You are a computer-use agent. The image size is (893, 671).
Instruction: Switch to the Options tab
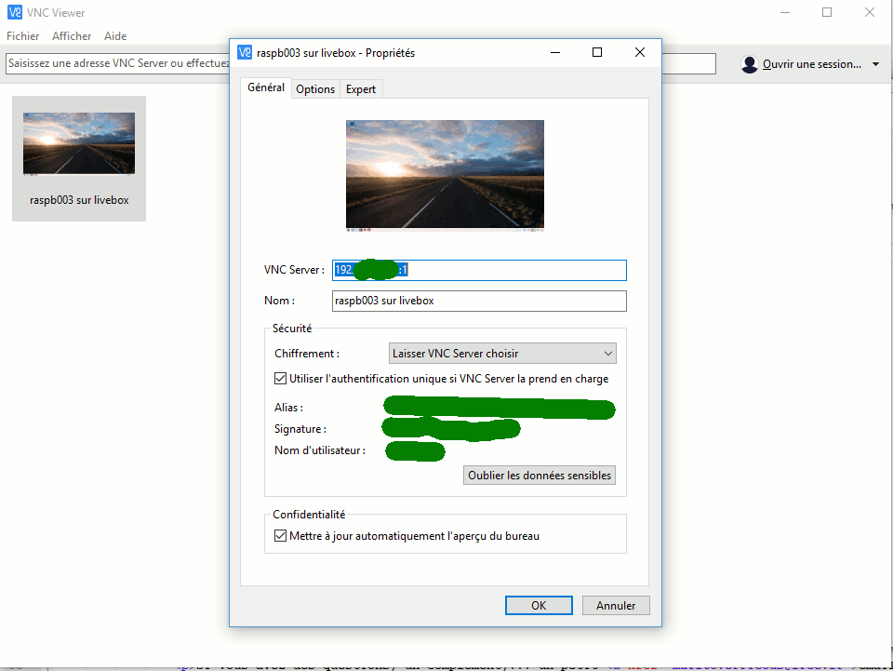click(x=315, y=89)
